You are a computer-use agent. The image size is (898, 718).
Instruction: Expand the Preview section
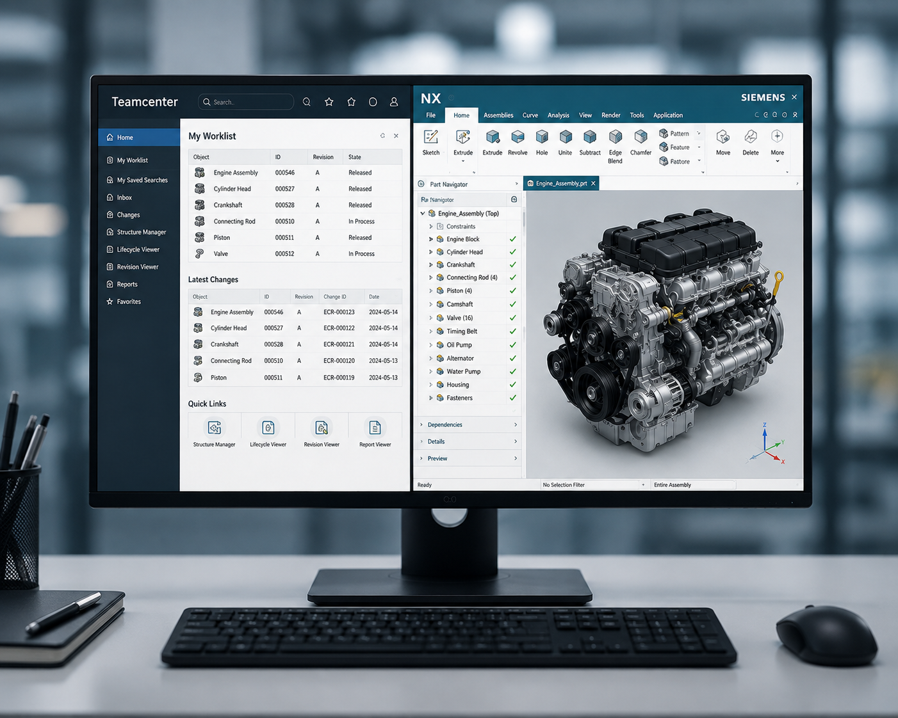pos(469,458)
